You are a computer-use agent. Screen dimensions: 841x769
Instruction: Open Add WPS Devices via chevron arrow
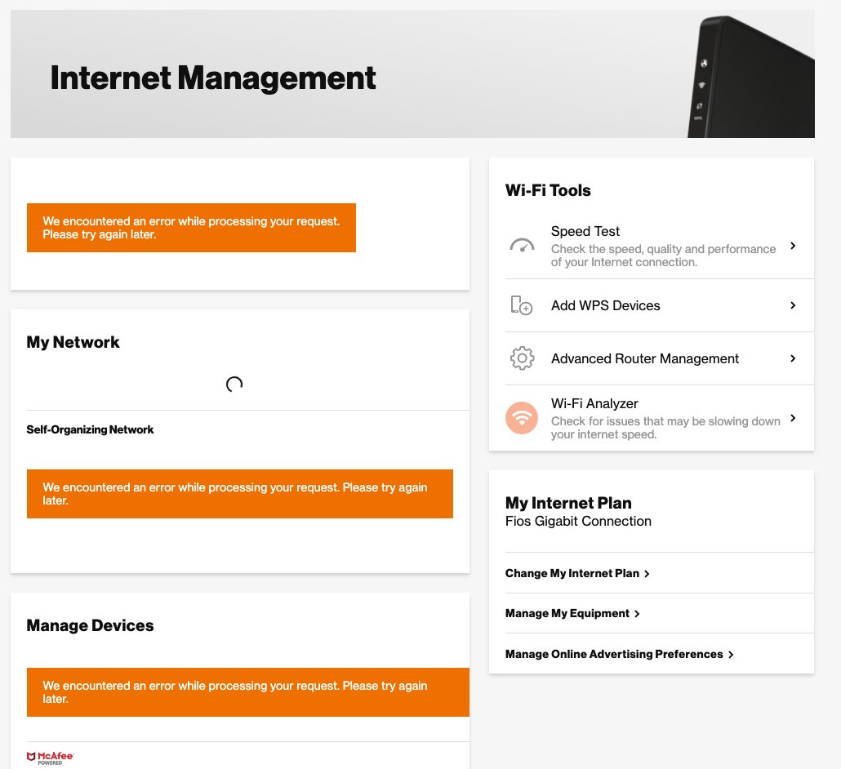point(793,305)
